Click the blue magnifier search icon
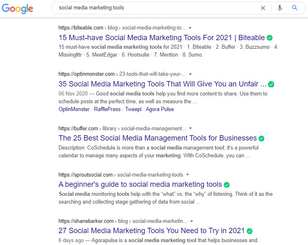This screenshot has height=245, width=308. click(x=295, y=8)
